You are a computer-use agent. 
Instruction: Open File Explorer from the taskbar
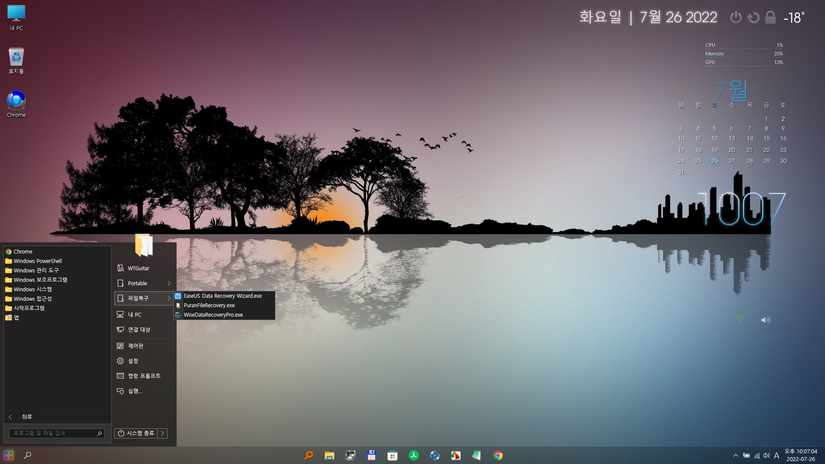pyautogui.click(x=329, y=455)
